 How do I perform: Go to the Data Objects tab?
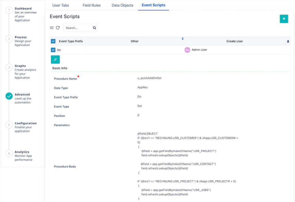tap(122, 5)
